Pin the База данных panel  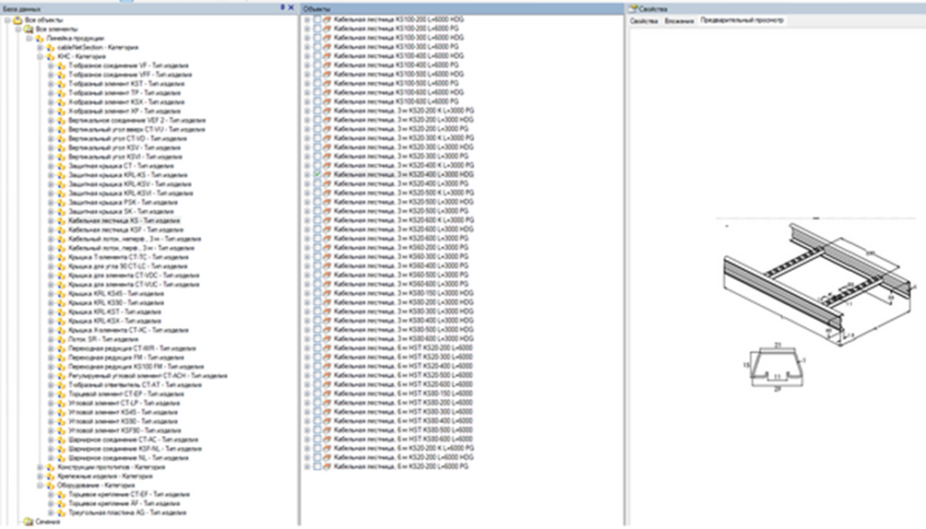click(x=283, y=7)
